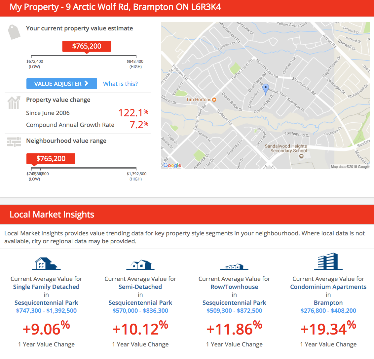Viewport: 374px width, 359px height.
Task: Open the Google logo on the map
Action: [172, 165]
